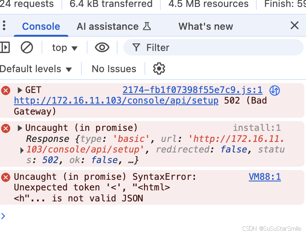Open the VM88:1 source link

[265, 177]
